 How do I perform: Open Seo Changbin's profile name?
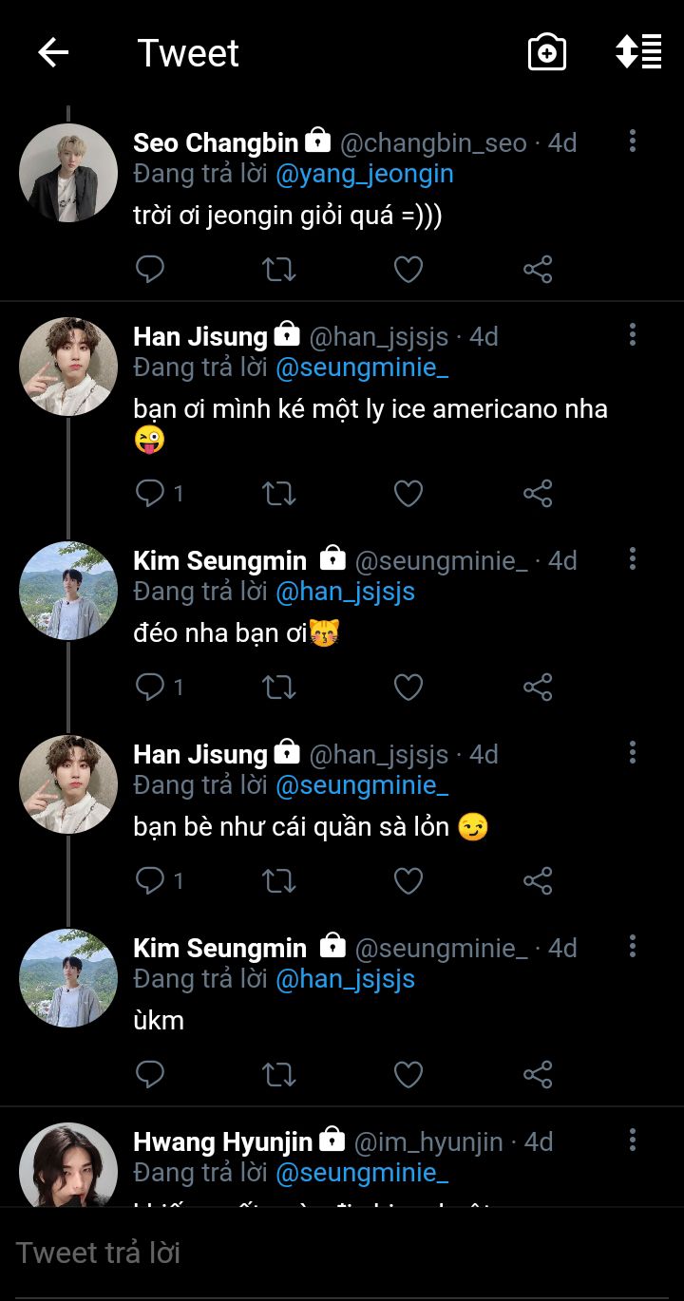[x=216, y=142]
